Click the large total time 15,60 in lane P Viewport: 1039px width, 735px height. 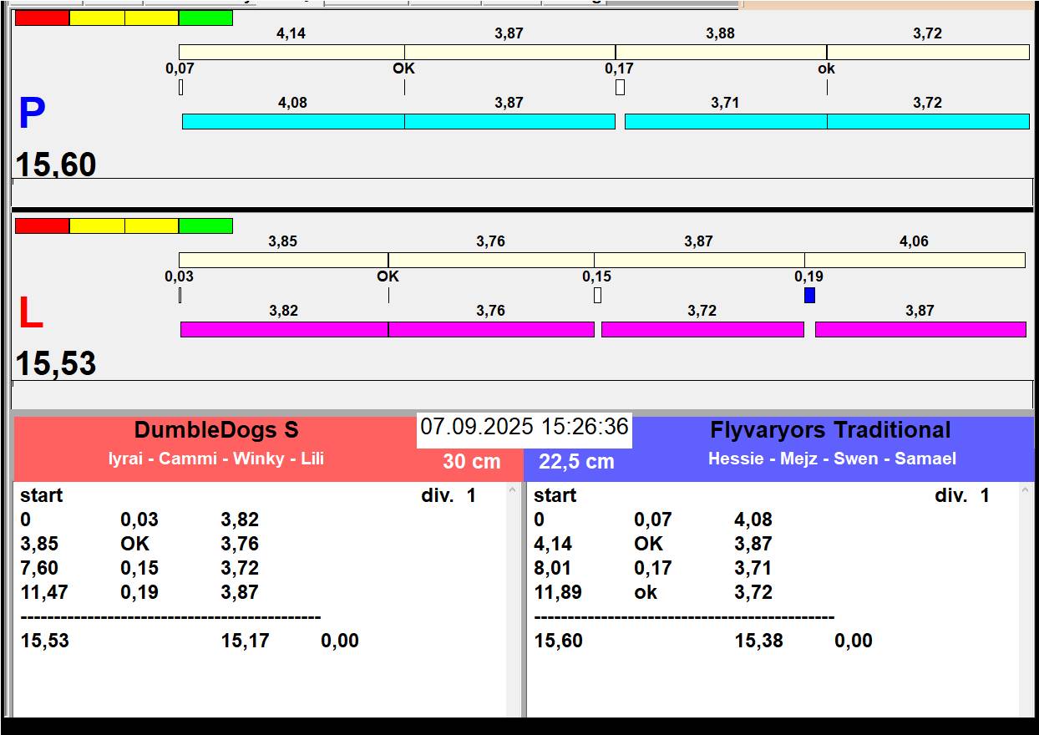(56, 165)
